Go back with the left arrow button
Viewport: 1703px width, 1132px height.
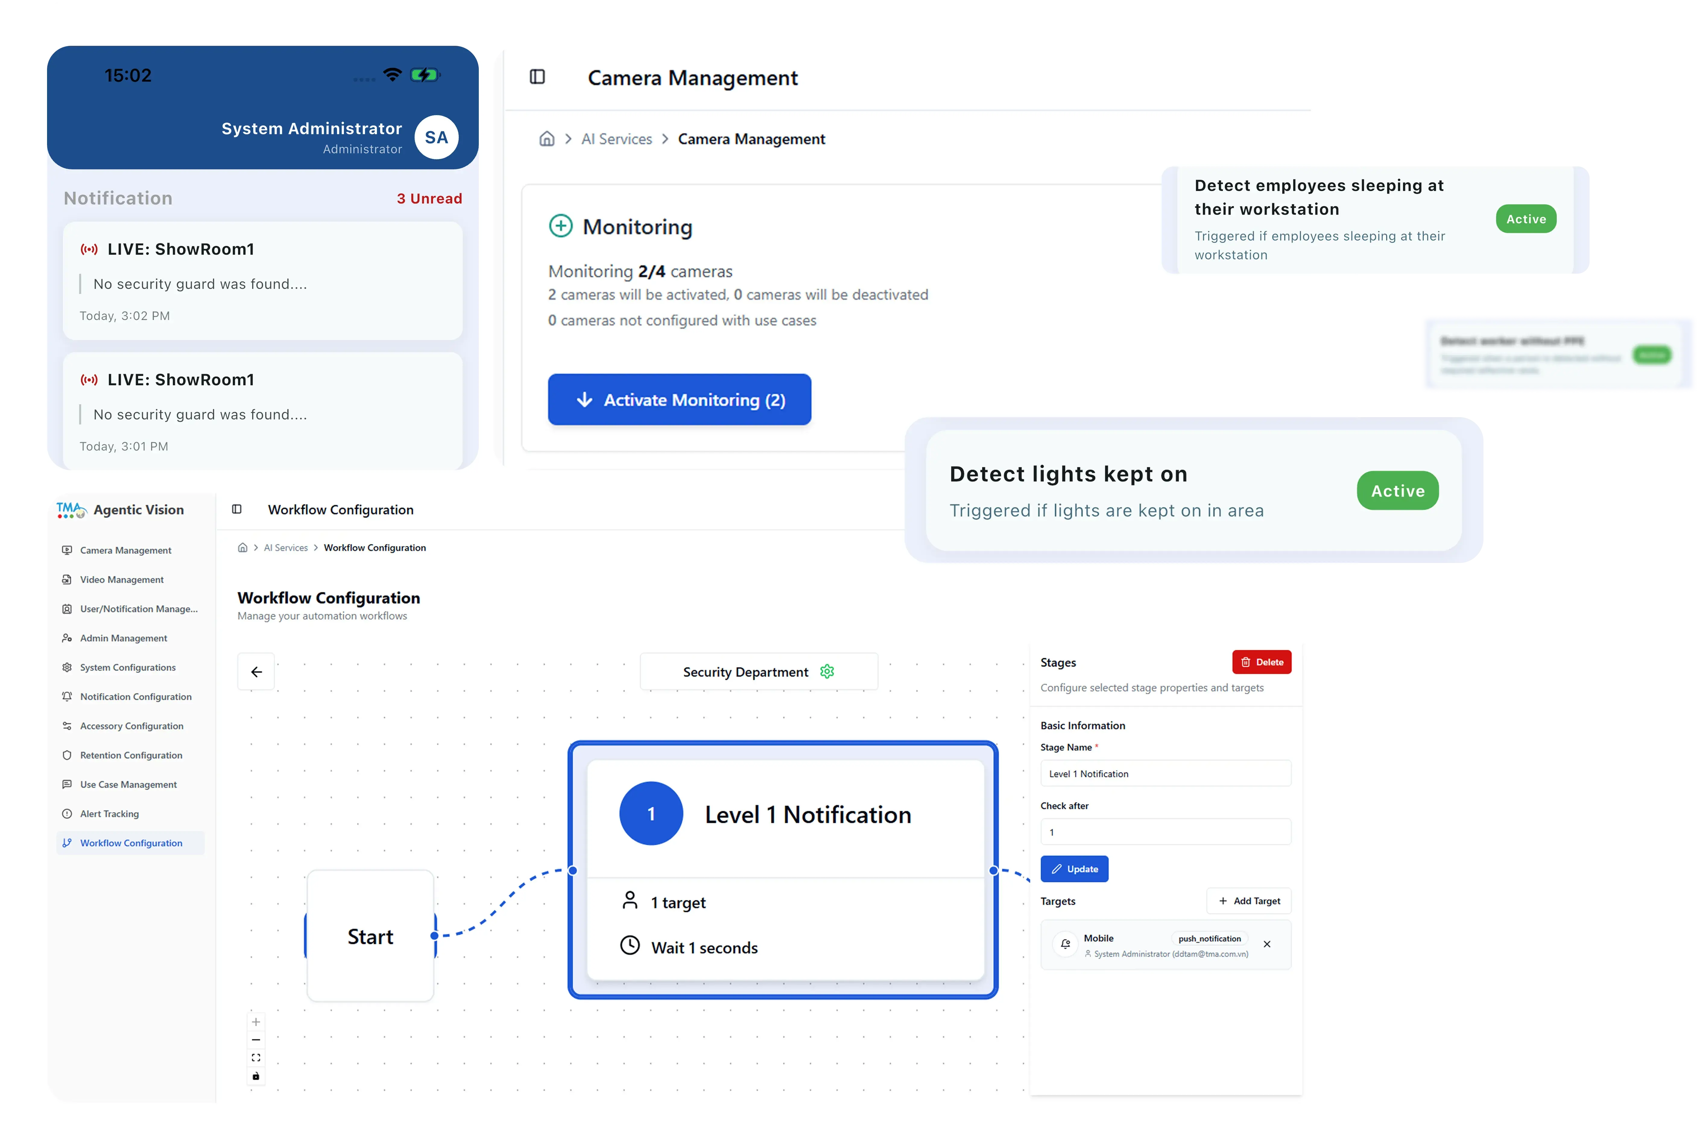[x=256, y=672]
